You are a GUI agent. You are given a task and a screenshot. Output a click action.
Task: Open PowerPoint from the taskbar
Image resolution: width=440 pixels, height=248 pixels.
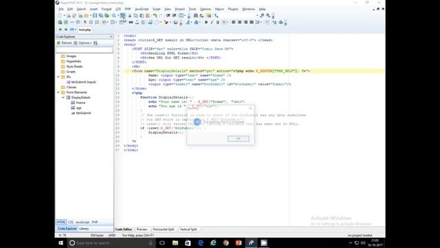pos(239,243)
